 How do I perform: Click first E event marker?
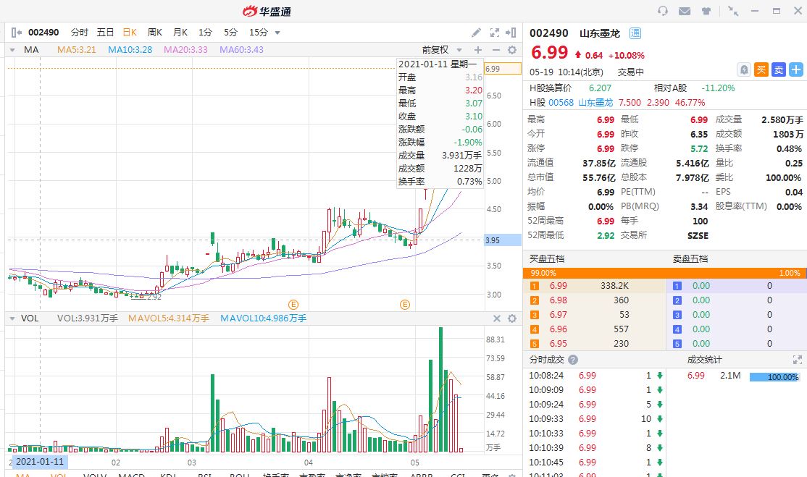pos(293,305)
